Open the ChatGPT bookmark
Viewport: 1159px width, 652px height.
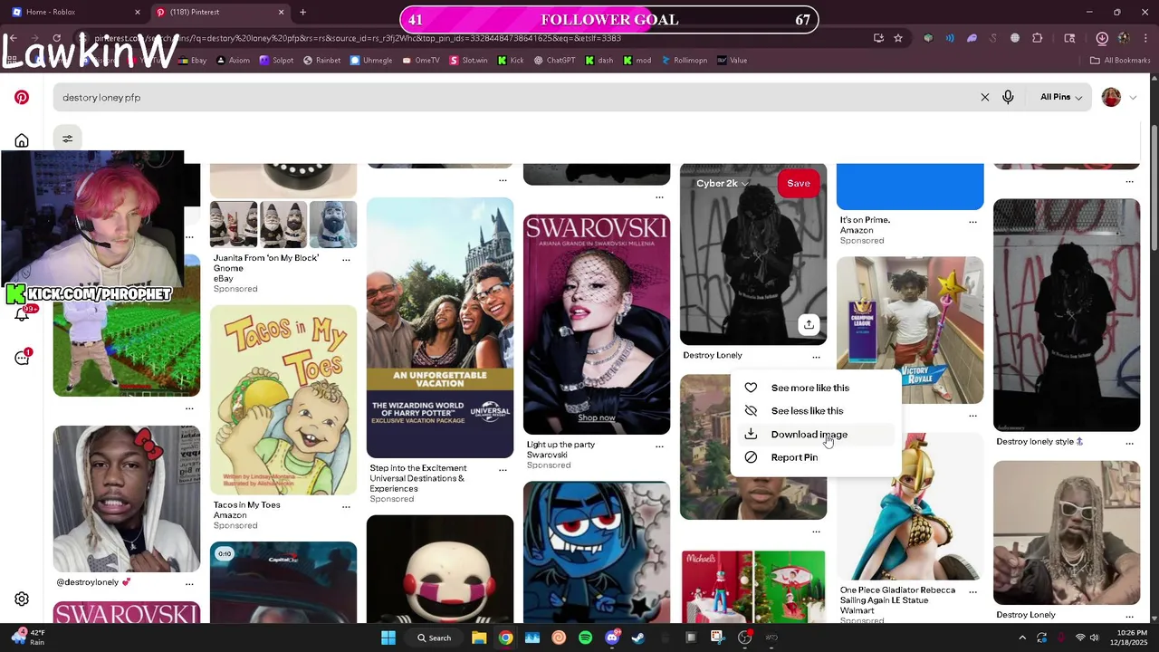point(554,61)
